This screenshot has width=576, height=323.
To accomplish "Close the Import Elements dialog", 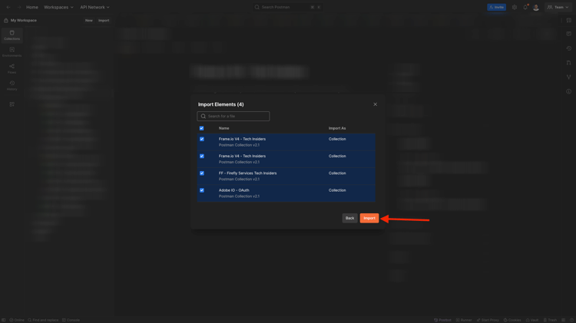I will 375,104.
